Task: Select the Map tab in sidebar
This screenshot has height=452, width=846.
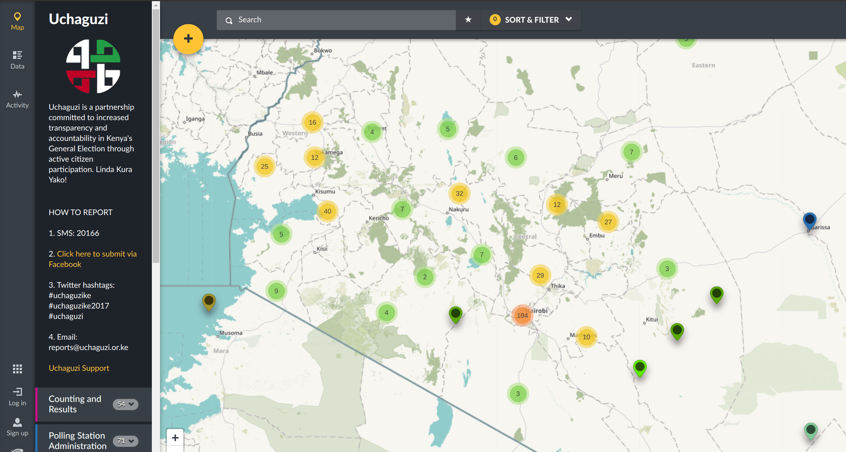Action: tap(17, 21)
